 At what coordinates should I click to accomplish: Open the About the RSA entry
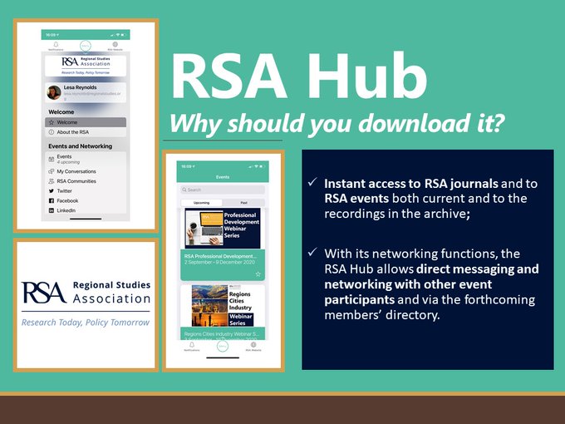click(x=86, y=132)
